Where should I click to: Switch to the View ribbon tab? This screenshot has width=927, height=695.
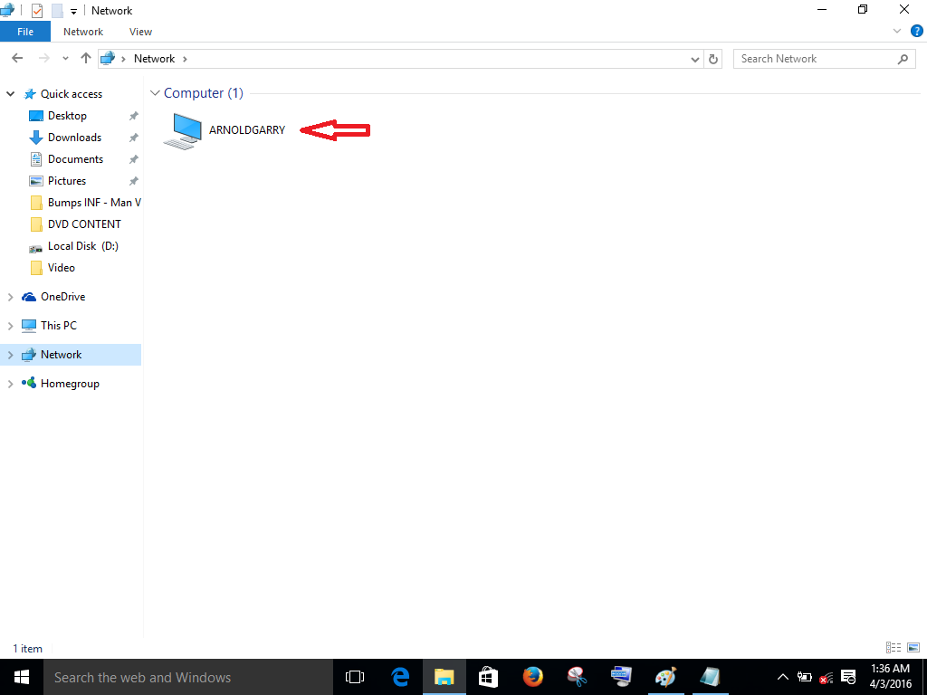[140, 31]
